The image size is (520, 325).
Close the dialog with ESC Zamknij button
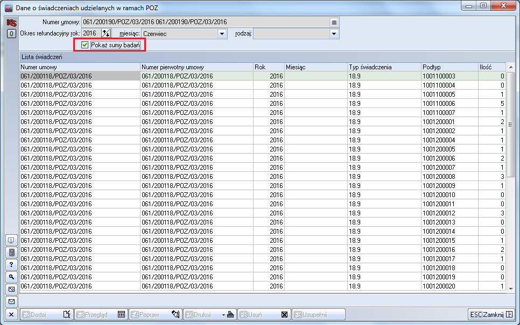491,314
